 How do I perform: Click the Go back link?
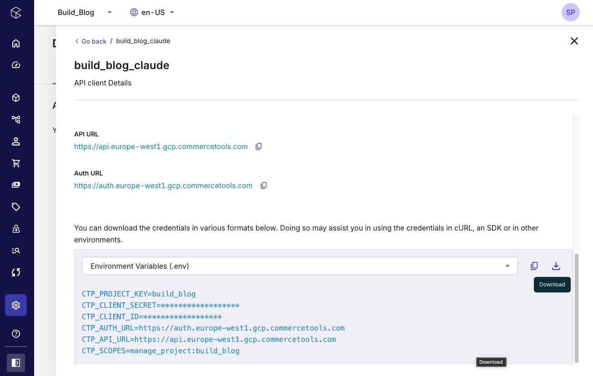pyautogui.click(x=90, y=41)
